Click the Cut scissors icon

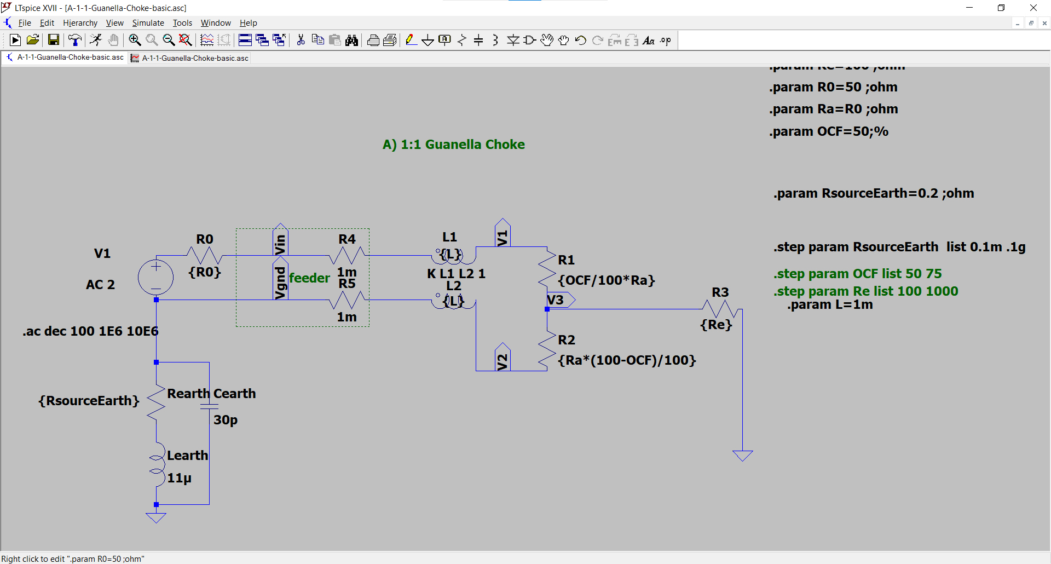pos(301,40)
